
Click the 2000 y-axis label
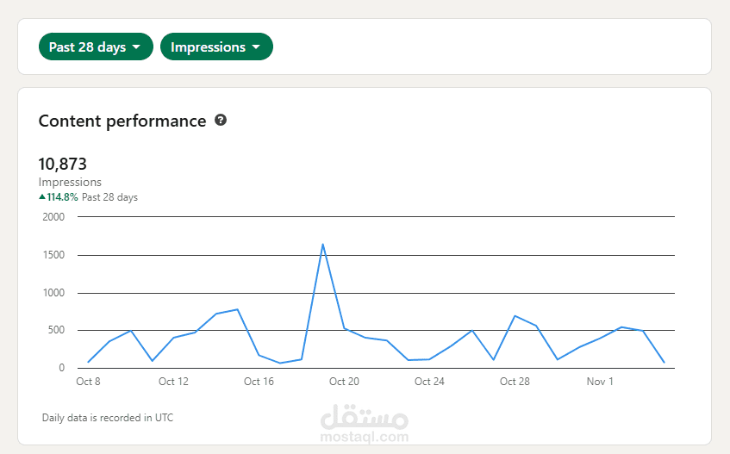point(53,217)
